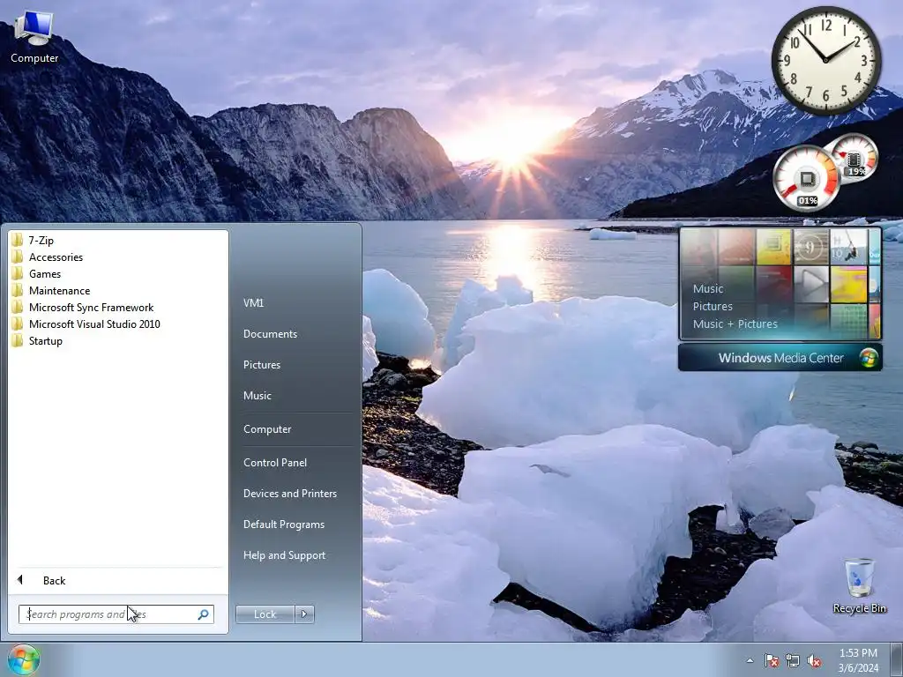Screen dimensions: 903x677
Task: Click the Action Center flag tray icon
Action: click(x=771, y=660)
